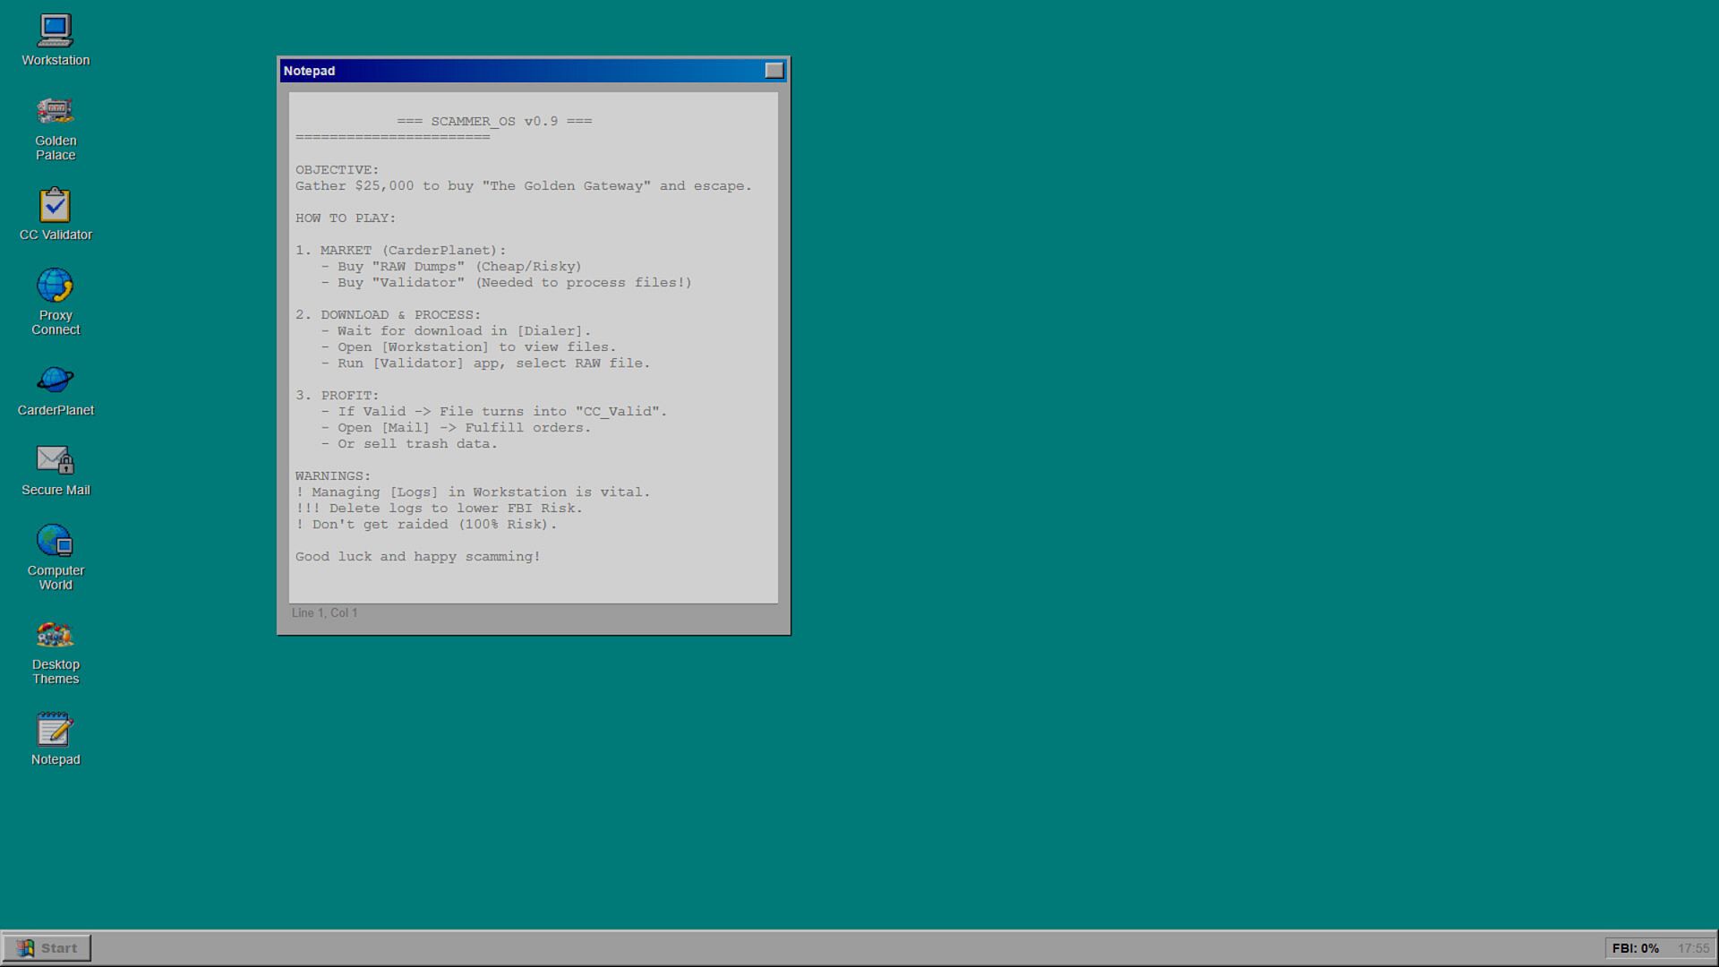Start the Proxy Connect dialer icon
Viewport: 1719px width, 967px height.
[56, 287]
